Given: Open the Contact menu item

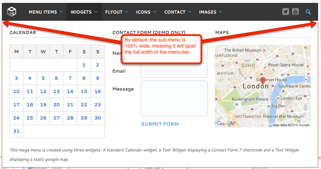Looking at the screenshot, I should tap(175, 12).
